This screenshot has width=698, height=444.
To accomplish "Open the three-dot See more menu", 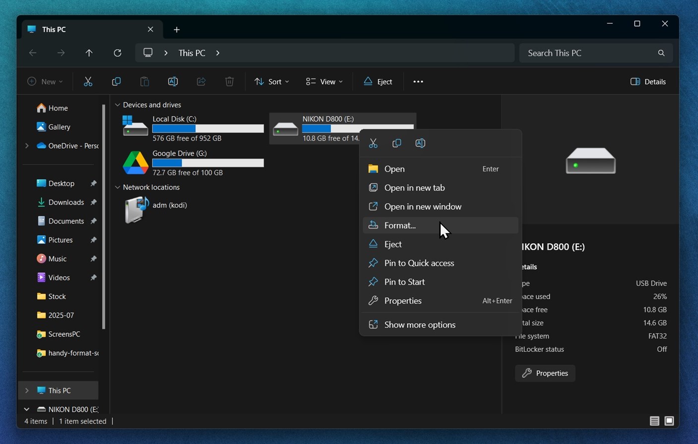I will click(418, 82).
